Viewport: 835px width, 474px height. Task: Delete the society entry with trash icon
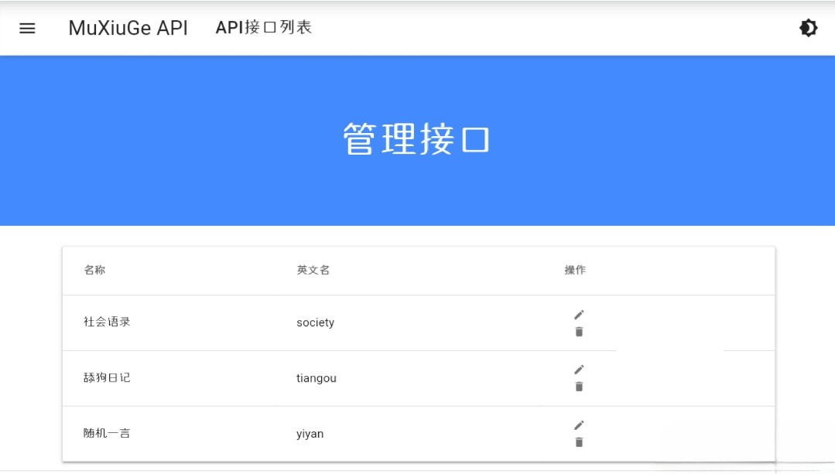[x=578, y=331]
